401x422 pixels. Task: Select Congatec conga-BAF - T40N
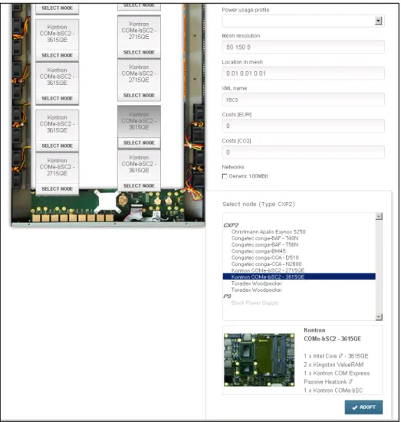(265, 238)
